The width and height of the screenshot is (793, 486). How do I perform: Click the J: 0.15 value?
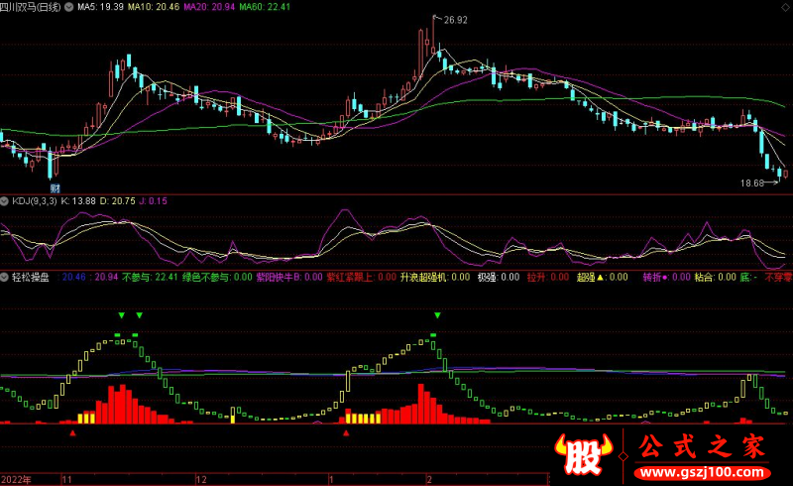(x=153, y=201)
